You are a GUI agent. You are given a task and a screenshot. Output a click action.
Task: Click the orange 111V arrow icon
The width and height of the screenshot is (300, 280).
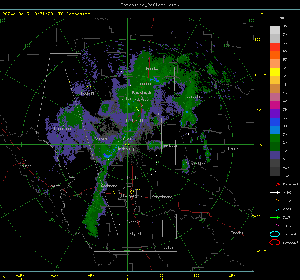pos(275,201)
